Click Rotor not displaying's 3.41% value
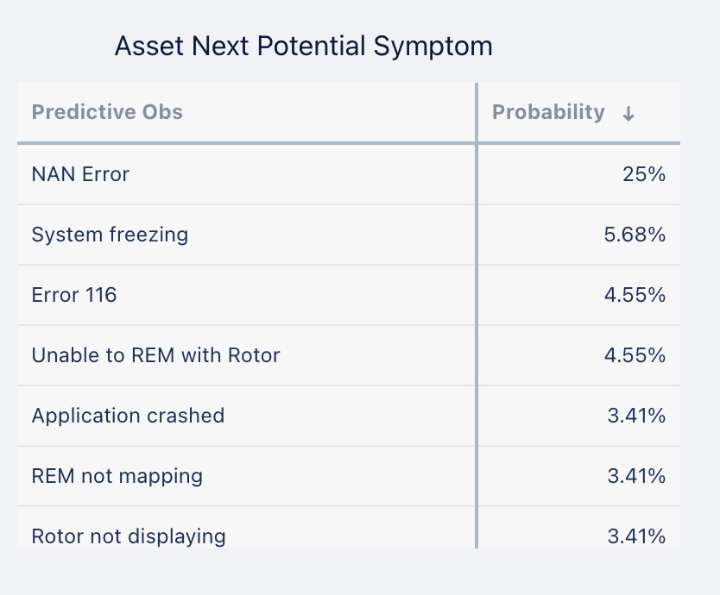 coord(636,536)
